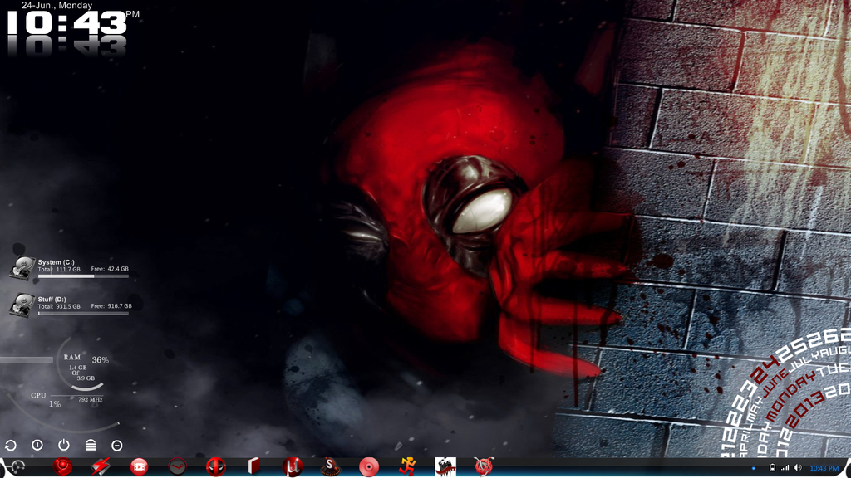Click "Total: 931.5 GB" text

pyautogui.click(x=59, y=306)
